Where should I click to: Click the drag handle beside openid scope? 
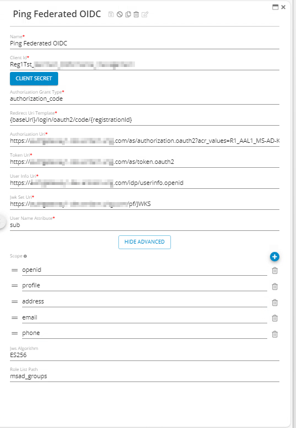click(x=15, y=270)
